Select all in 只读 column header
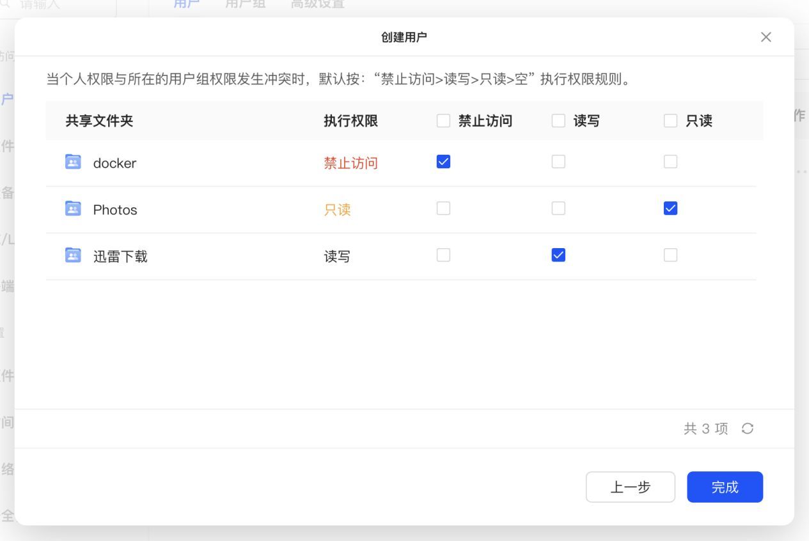Viewport: 809px width, 541px height. coord(670,121)
